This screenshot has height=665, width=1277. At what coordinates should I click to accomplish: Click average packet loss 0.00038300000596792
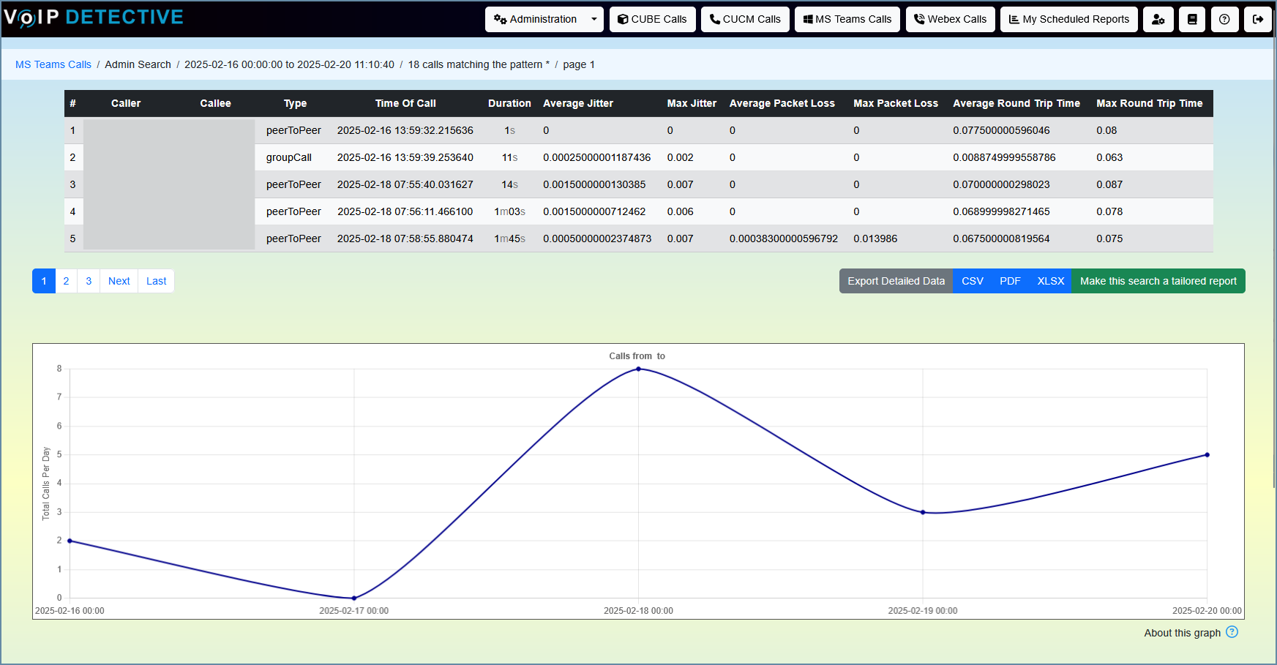coord(784,238)
